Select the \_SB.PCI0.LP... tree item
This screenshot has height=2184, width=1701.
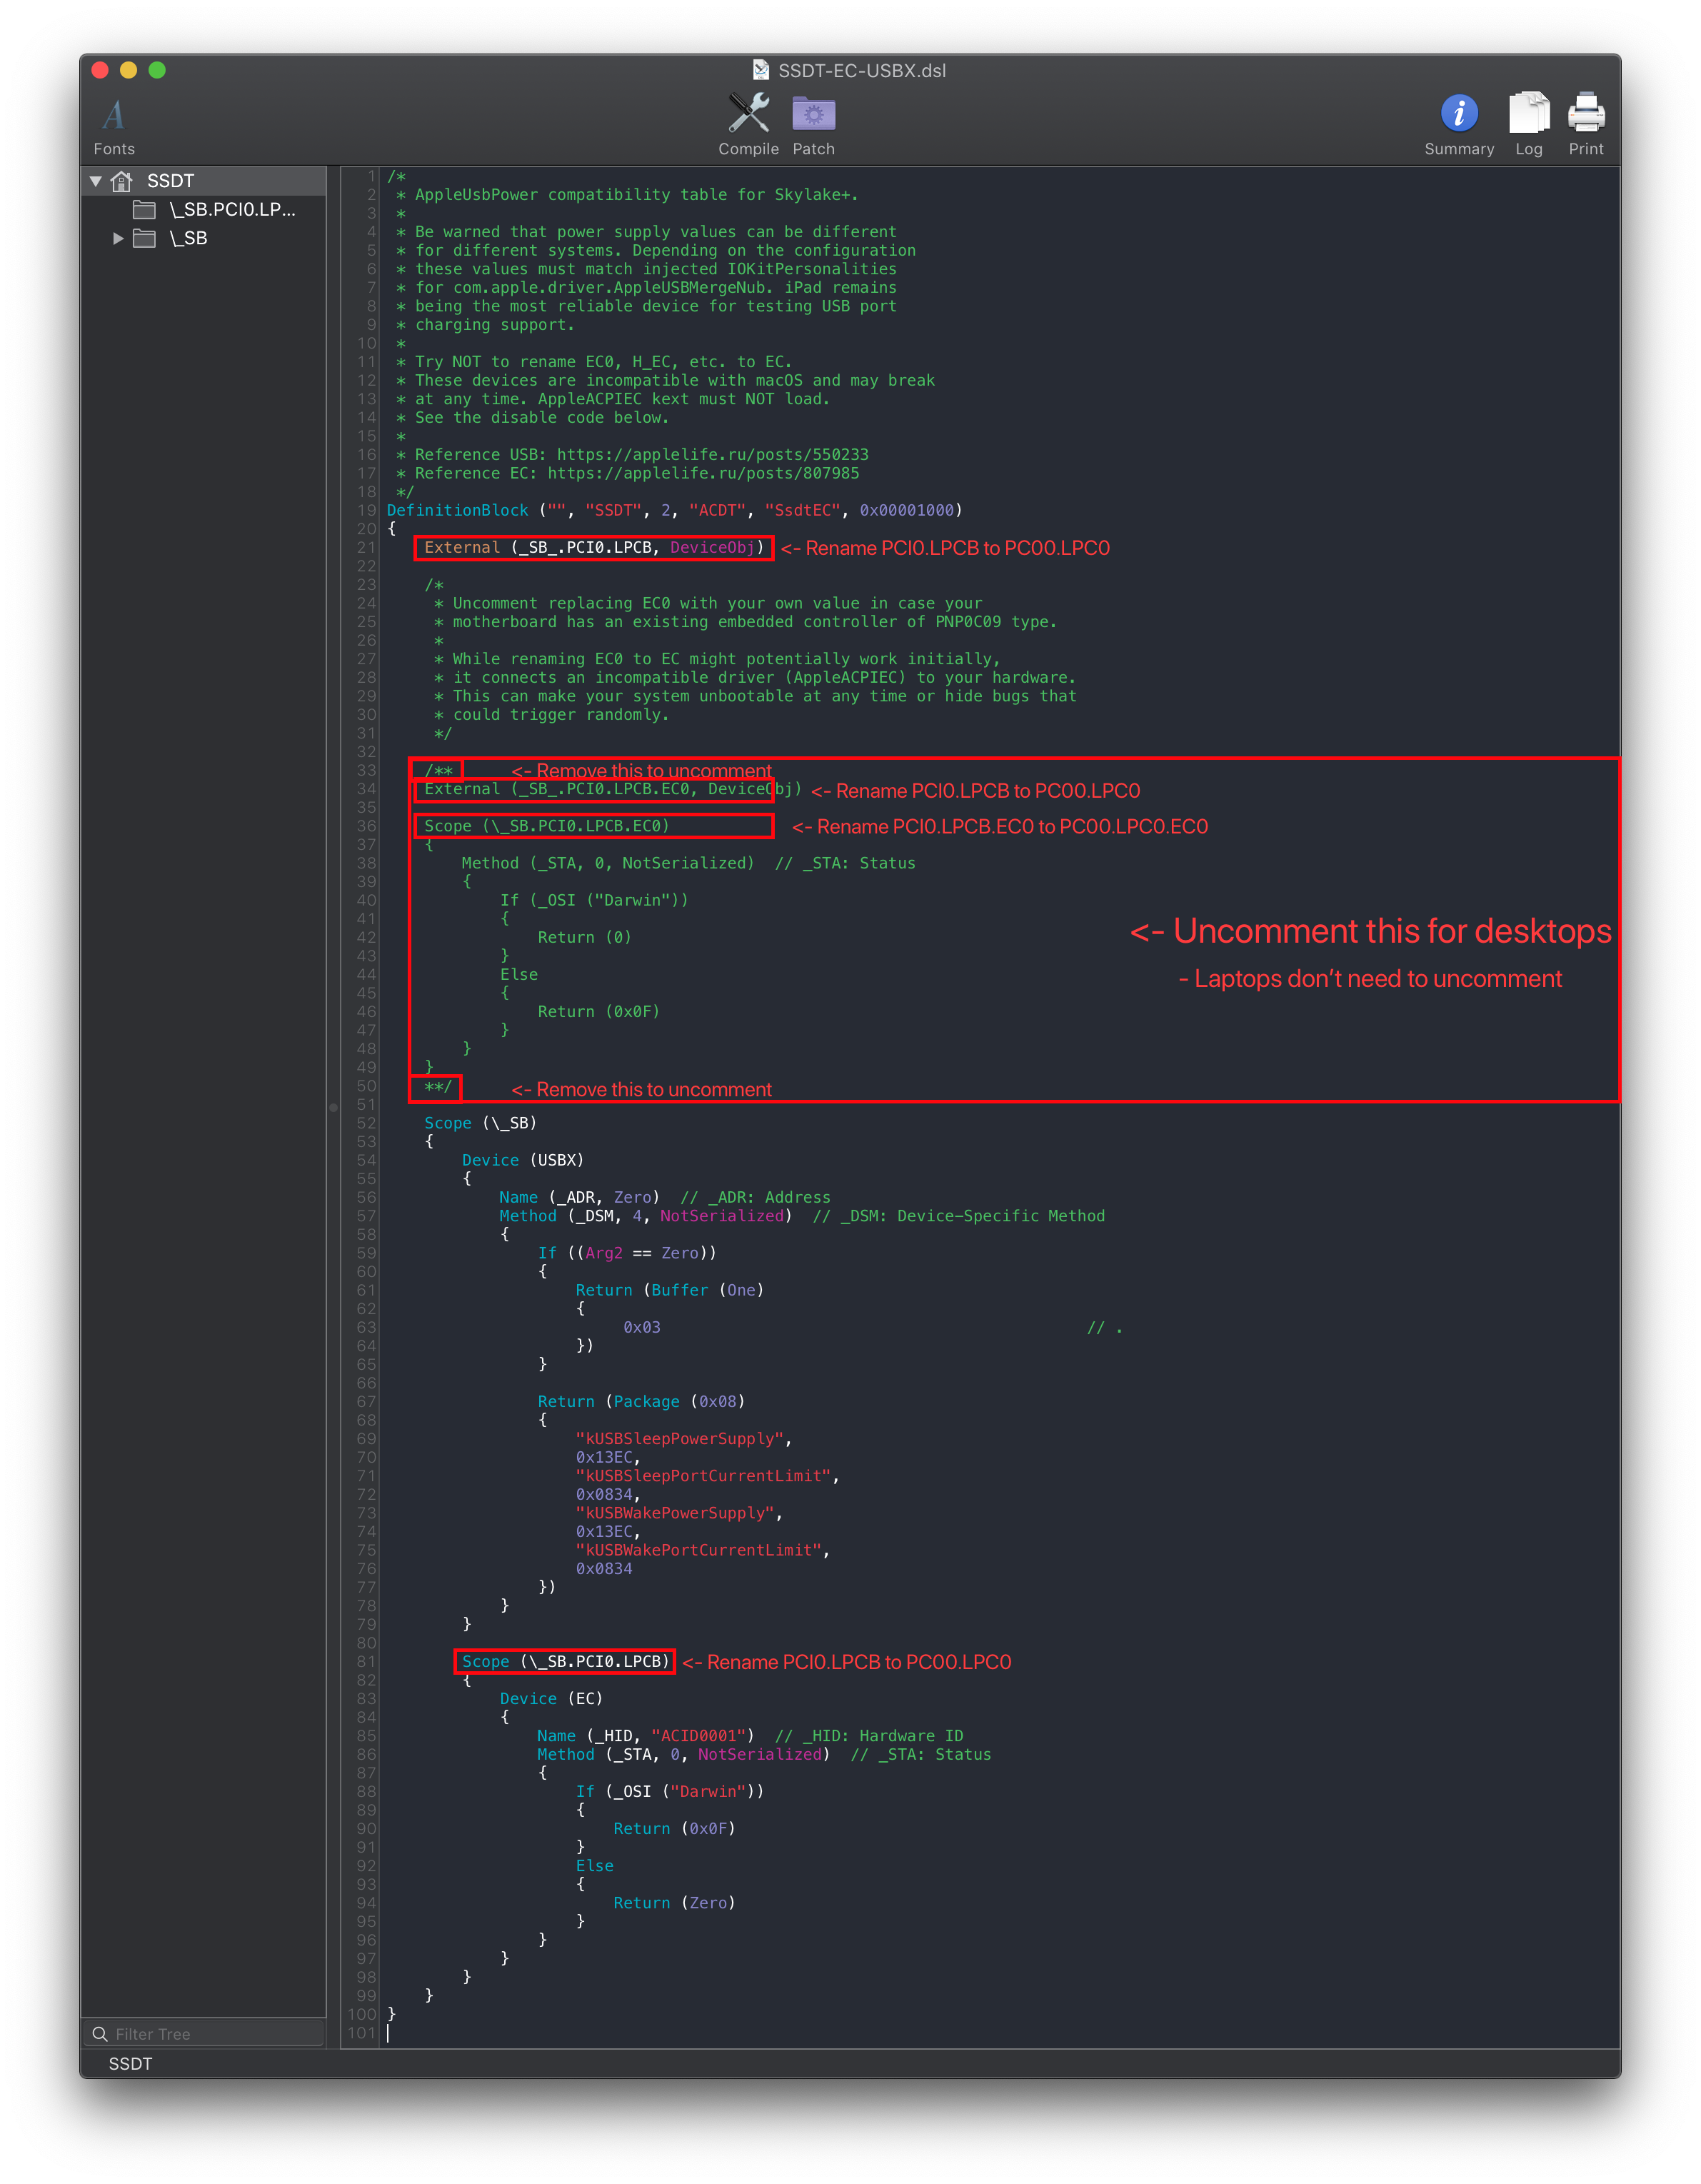(x=232, y=209)
